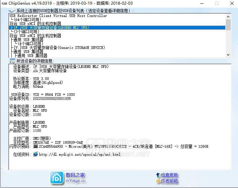Screen dimensions: 238x188
Task: Click the 设备供应商 LEGEND value
Action: click(39, 106)
